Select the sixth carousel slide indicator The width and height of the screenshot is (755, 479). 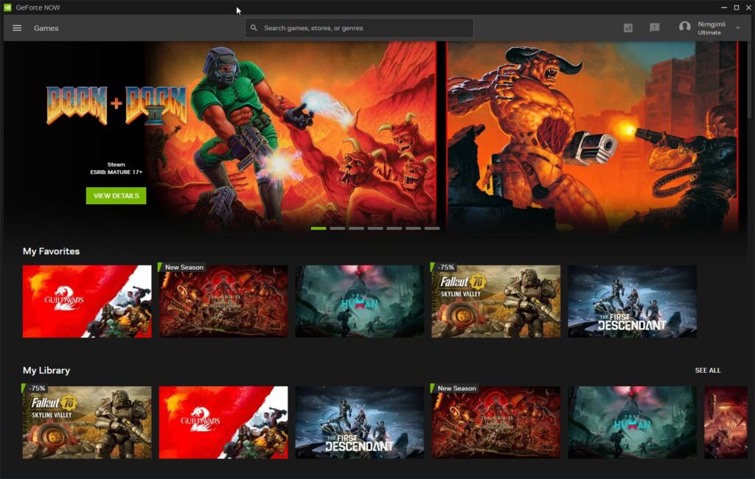click(413, 228)
